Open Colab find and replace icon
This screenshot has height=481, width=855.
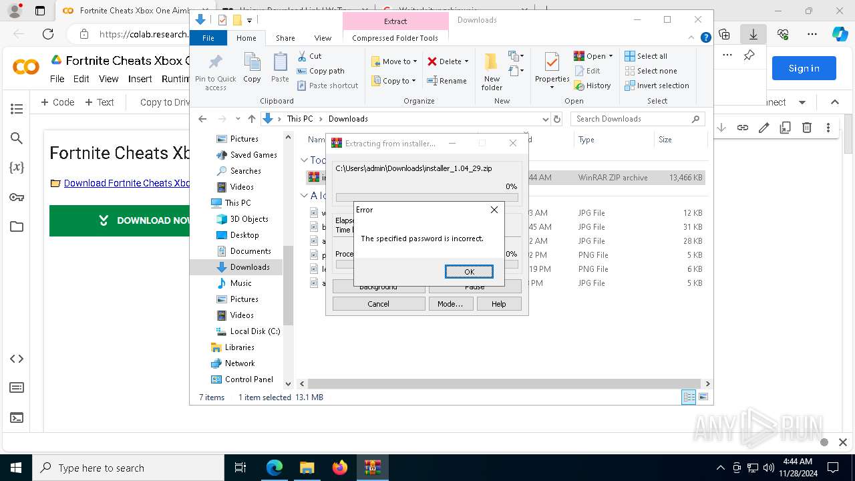17,138
